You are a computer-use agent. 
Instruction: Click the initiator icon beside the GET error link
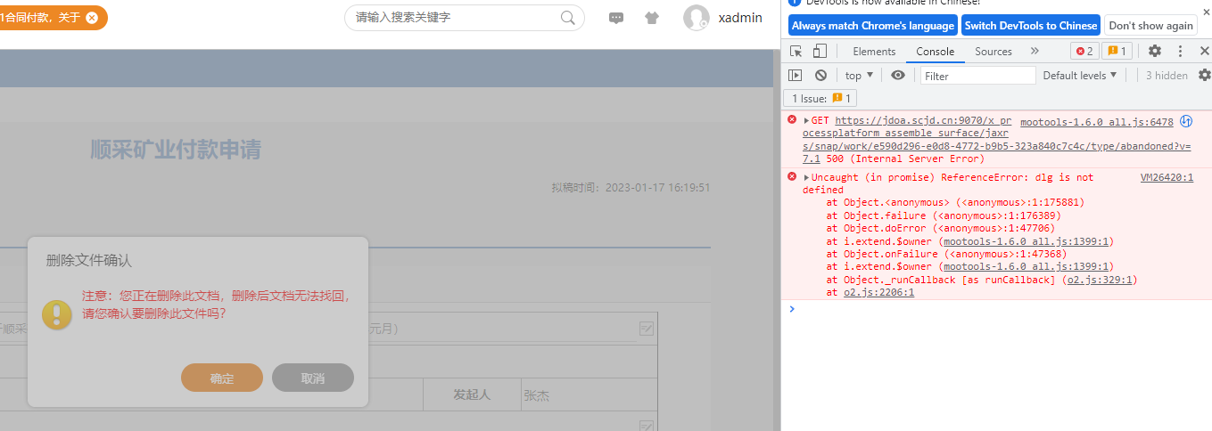pos(1186,121)
